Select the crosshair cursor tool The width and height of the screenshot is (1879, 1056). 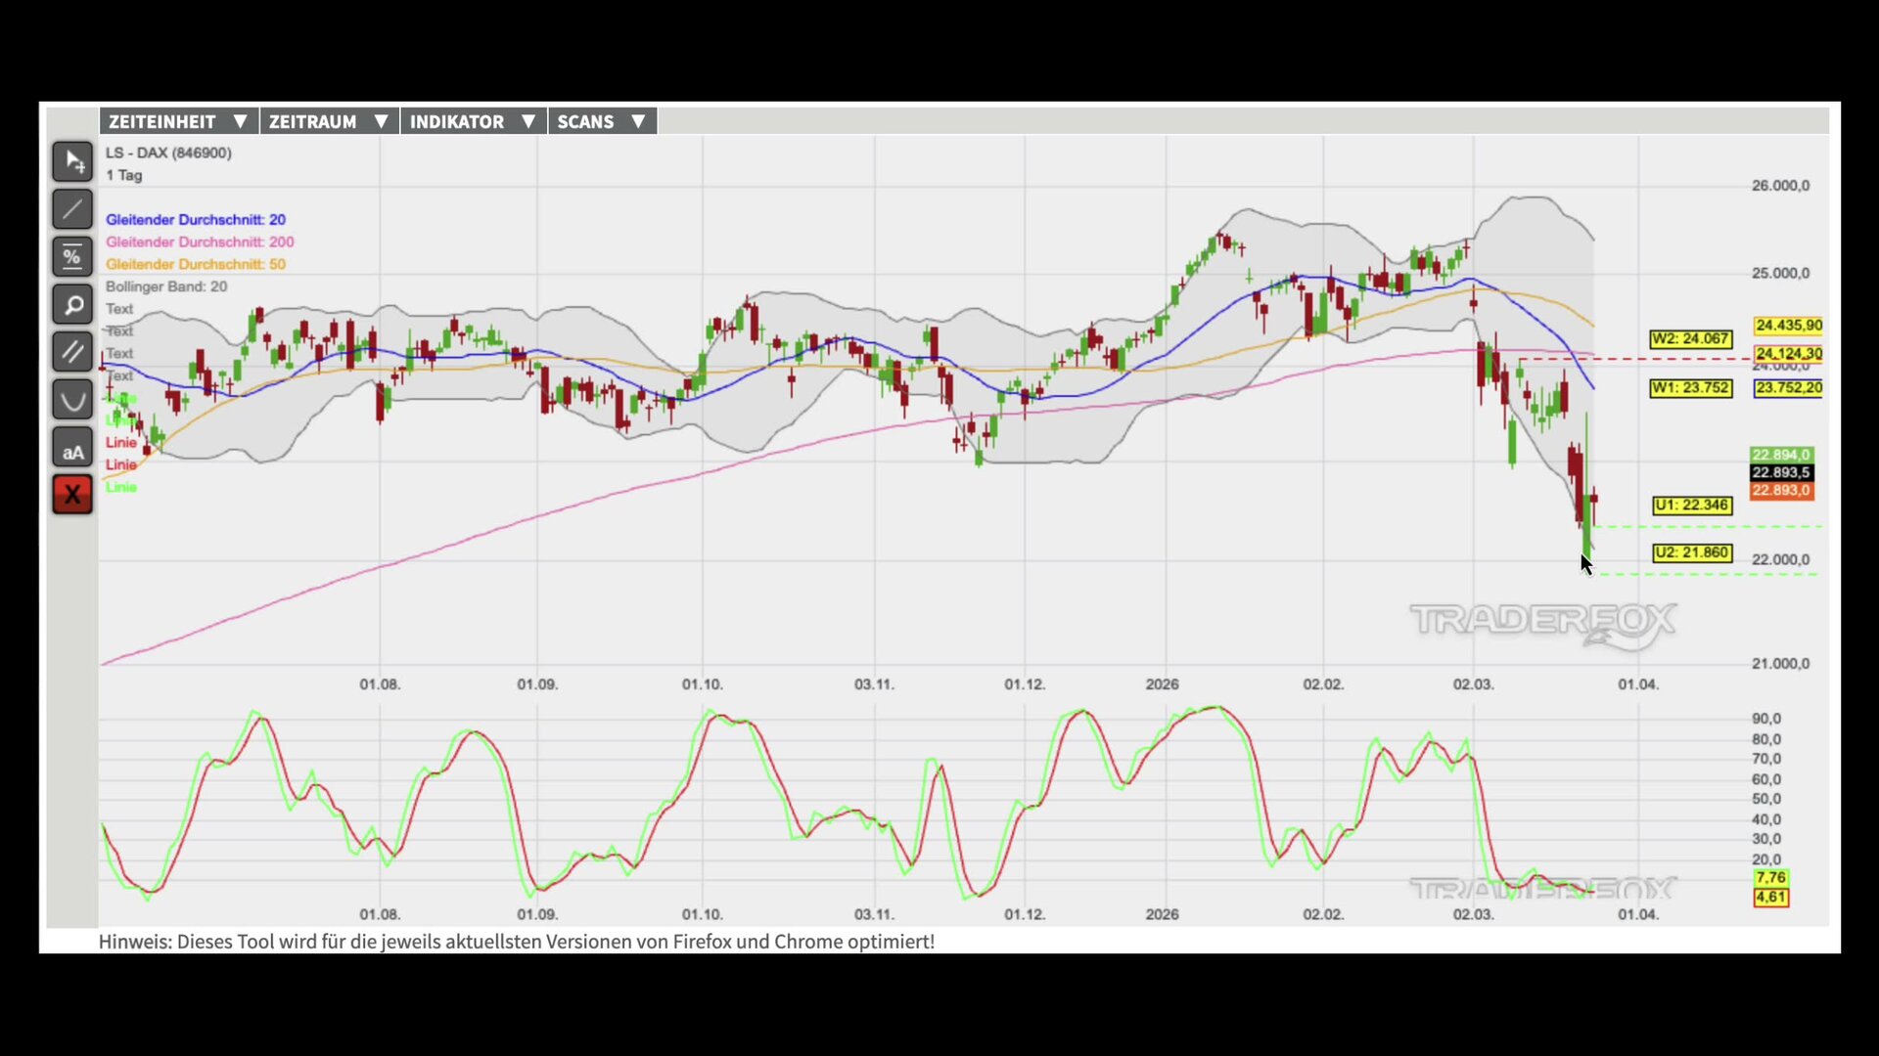pos(72,162)
